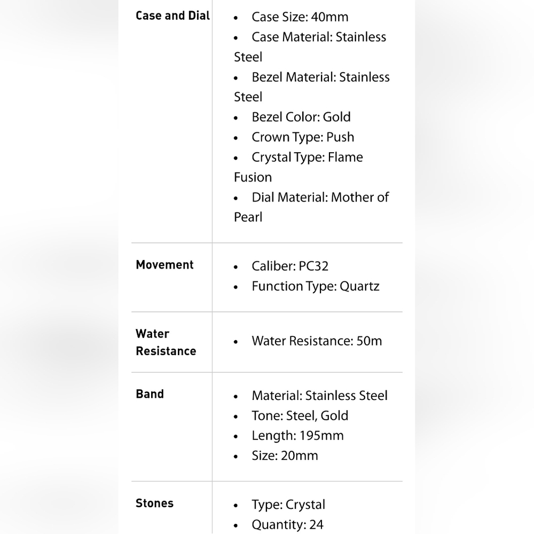
Task: Click the band Size: 20mm line
Action: pos(285,456)
